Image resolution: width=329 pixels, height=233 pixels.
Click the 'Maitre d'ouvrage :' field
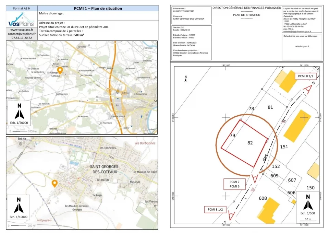pyautogui.click(x=98, y=16)
